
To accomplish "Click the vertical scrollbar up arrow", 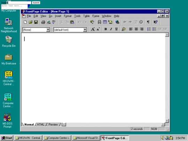I will tap(167, 35).
